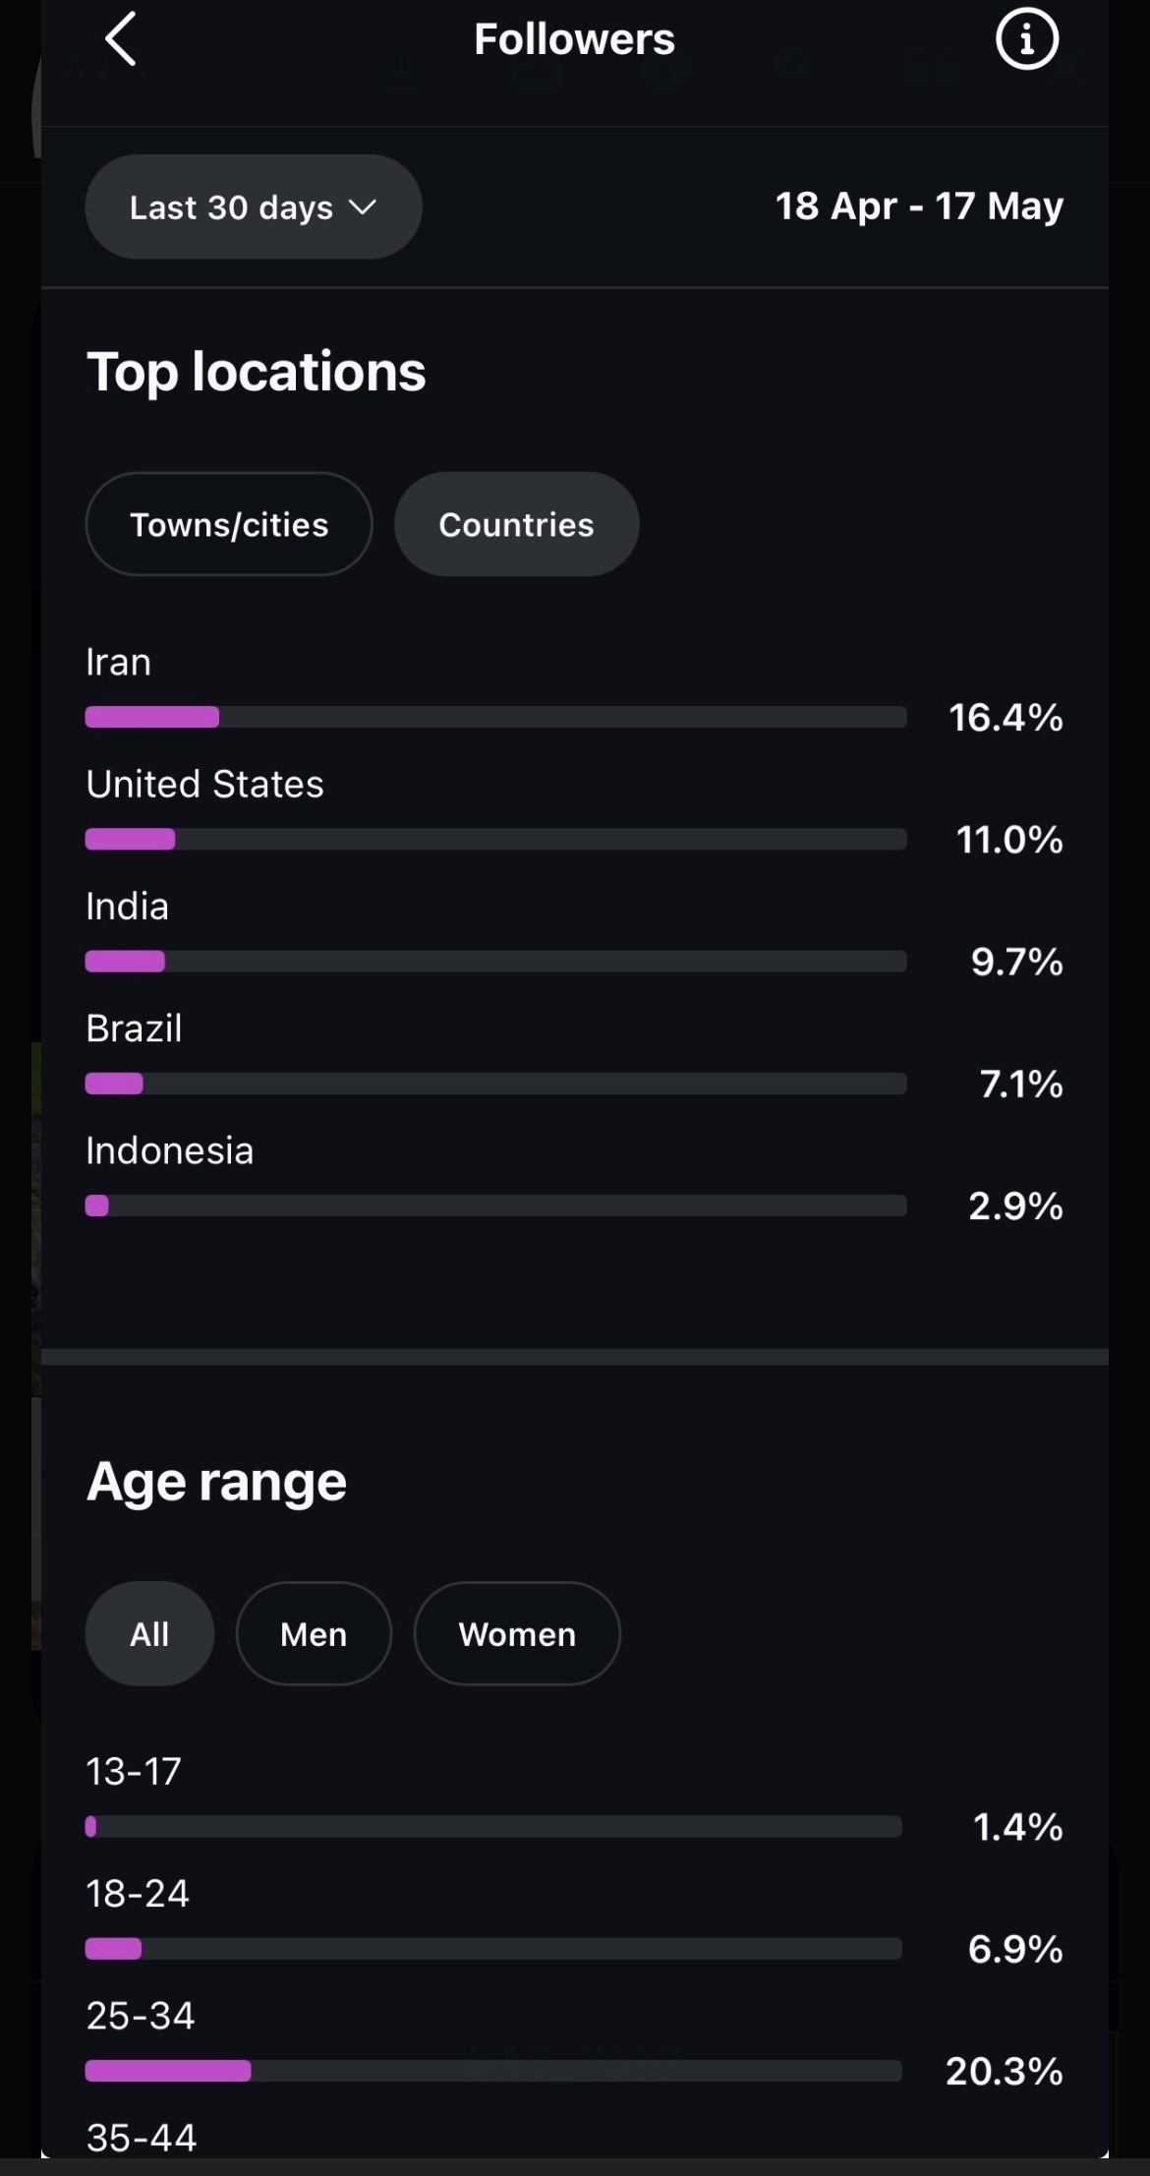1150x2176 pixels.
Task: Select the Countries location filter
Action: coord(517,524)
